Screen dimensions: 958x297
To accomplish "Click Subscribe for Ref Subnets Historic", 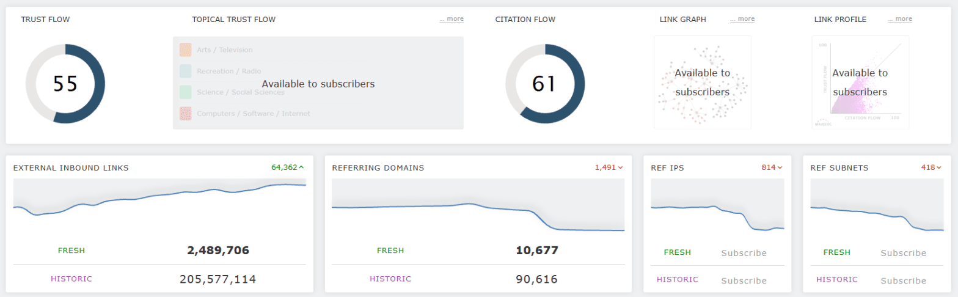I will [903, 280].
